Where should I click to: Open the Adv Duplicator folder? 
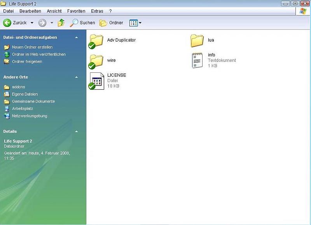(96, 41)
